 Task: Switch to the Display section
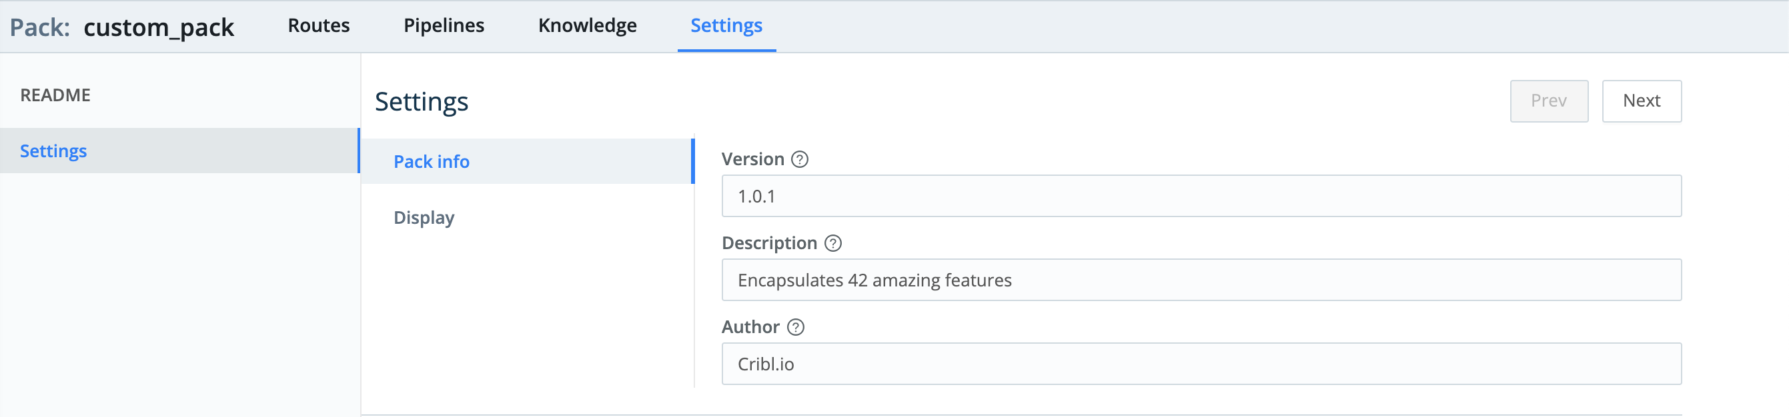click(x=424, y=217)
